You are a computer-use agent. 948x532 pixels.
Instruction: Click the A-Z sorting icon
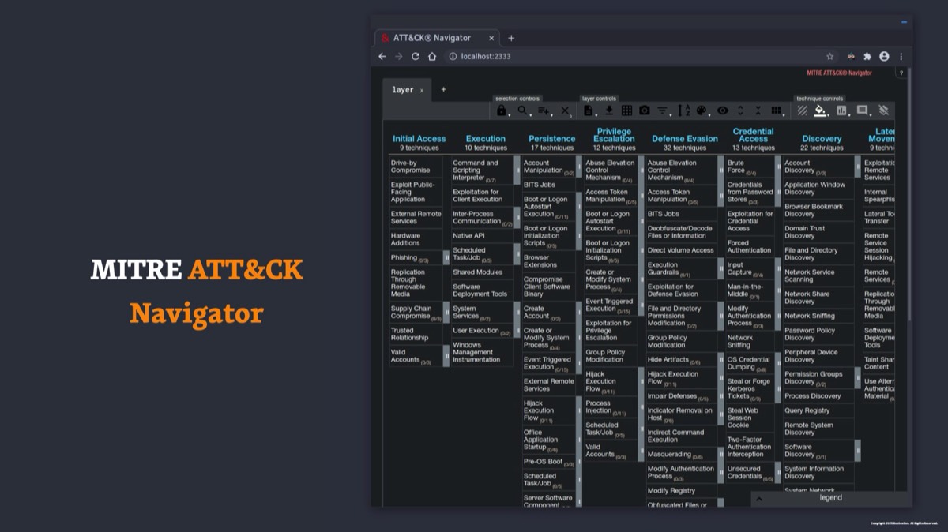tap(684, 111)
